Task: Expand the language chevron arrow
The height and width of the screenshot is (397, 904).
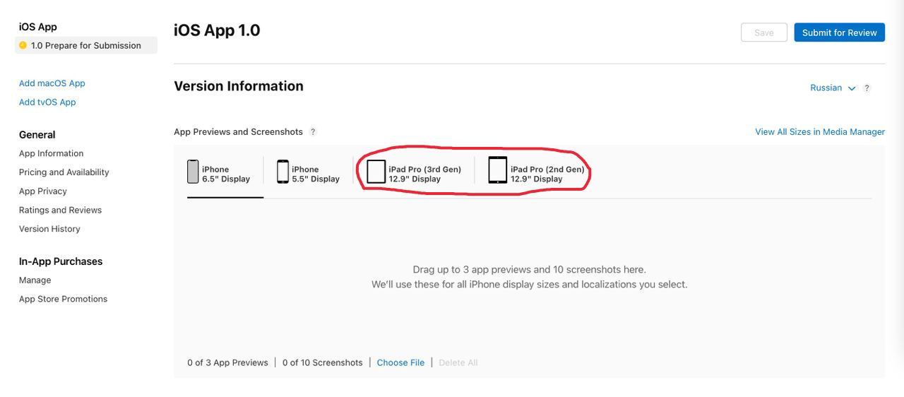Action: click(x=852, y=88)
